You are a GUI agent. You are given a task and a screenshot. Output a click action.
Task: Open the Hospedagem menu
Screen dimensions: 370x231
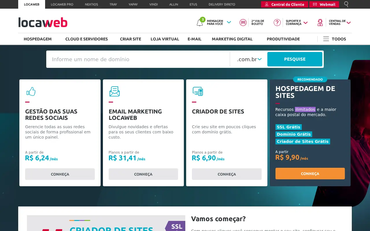point(38,39)
